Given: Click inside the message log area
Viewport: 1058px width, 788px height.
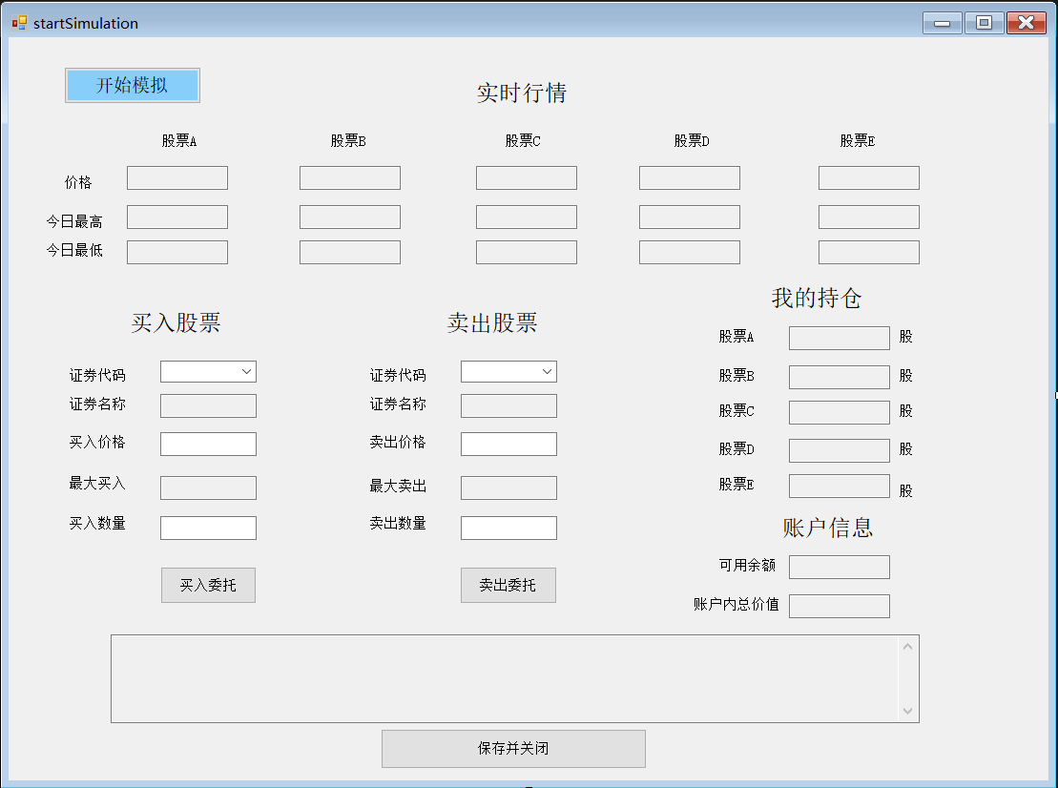Looking at the screenshot, I should coord(506,677).
